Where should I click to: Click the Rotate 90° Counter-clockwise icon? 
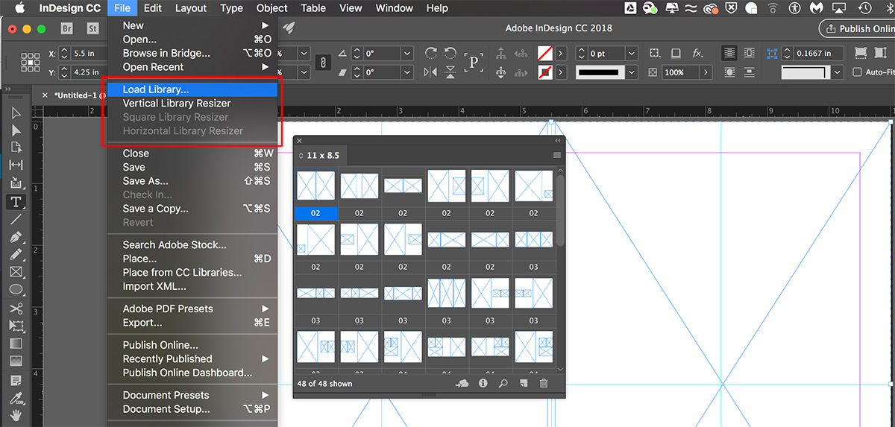450,53
